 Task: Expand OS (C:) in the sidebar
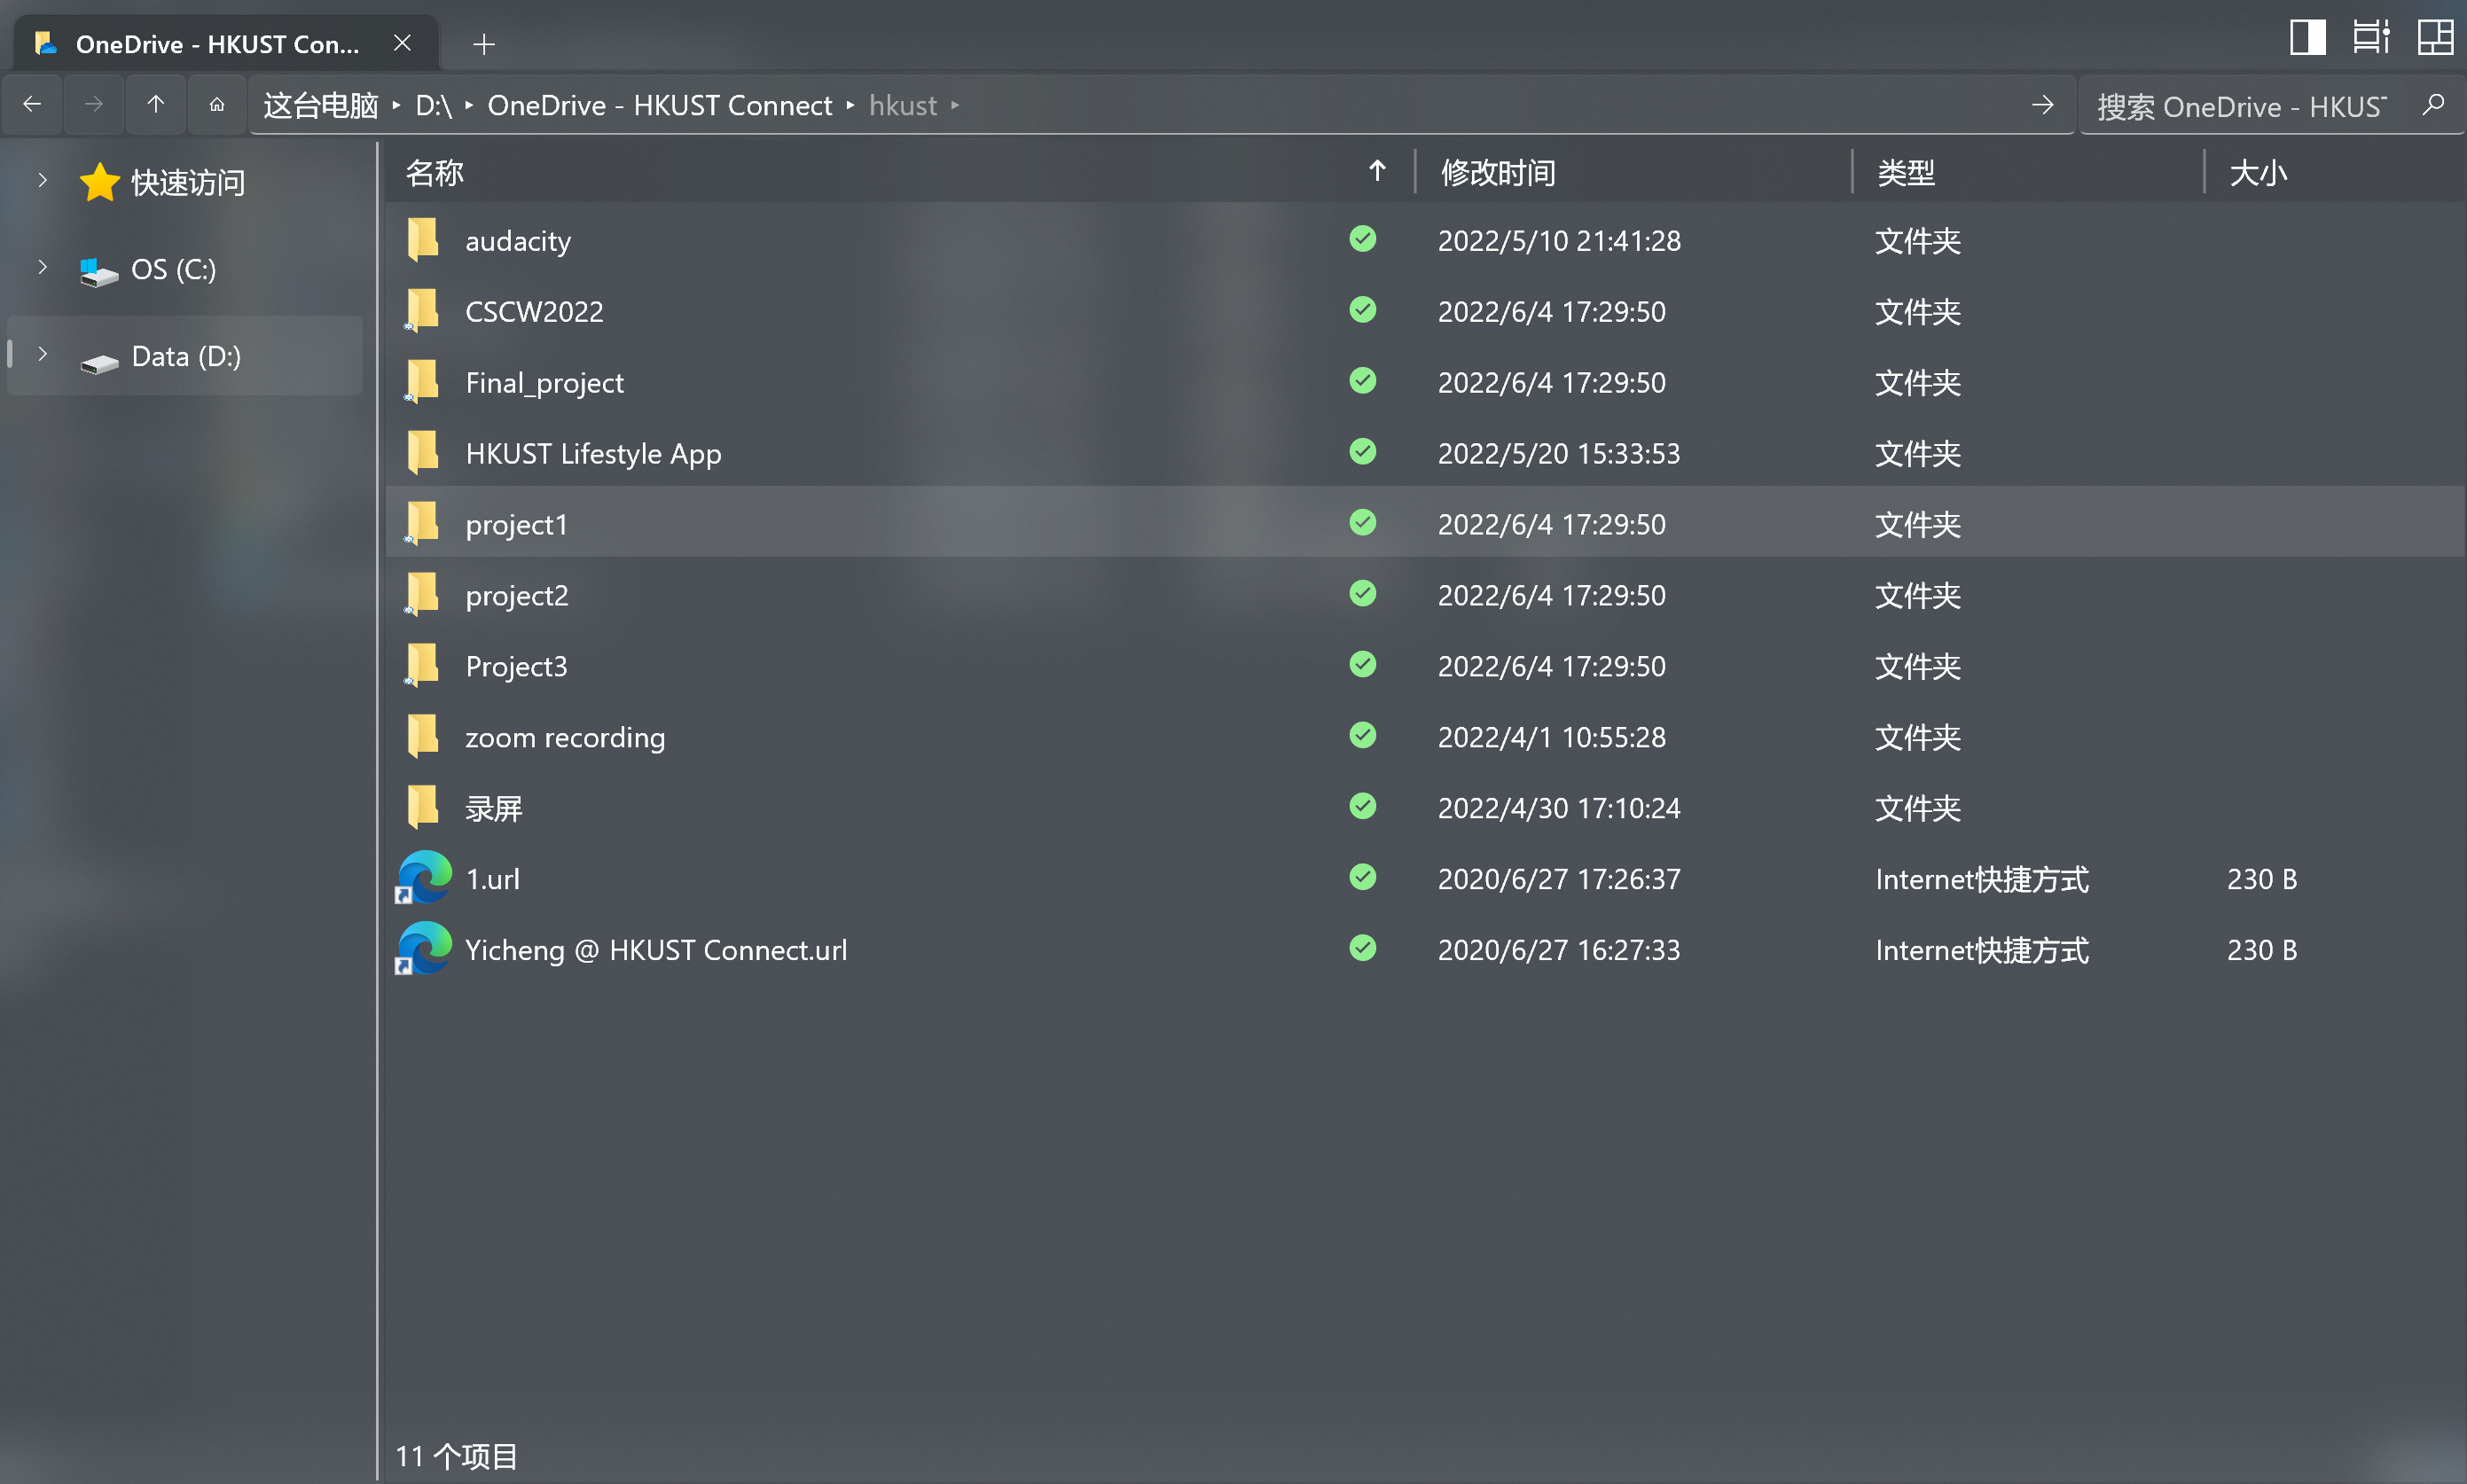(41, 267)
